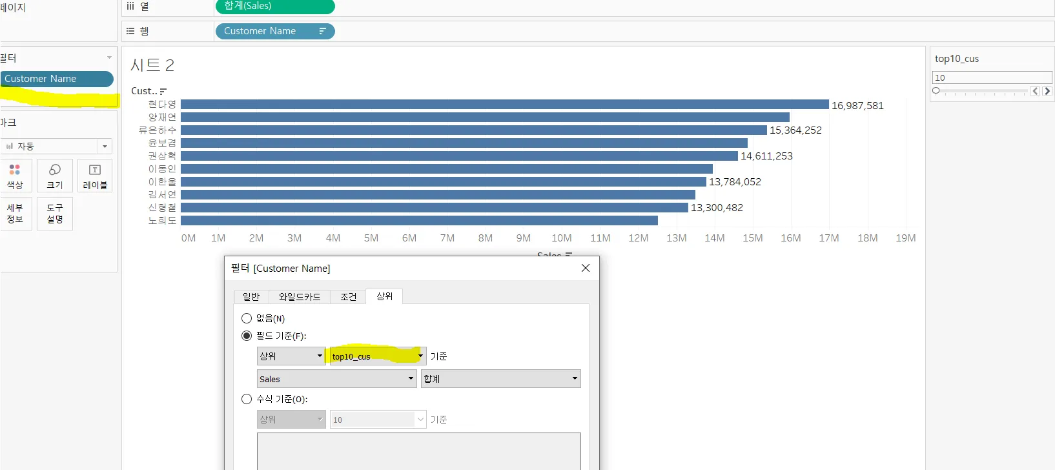Select the 필드 기준(F) radio option
The height and width of the screenshot is (470, 1055).
pyautogui.click(x=247, y=336)
